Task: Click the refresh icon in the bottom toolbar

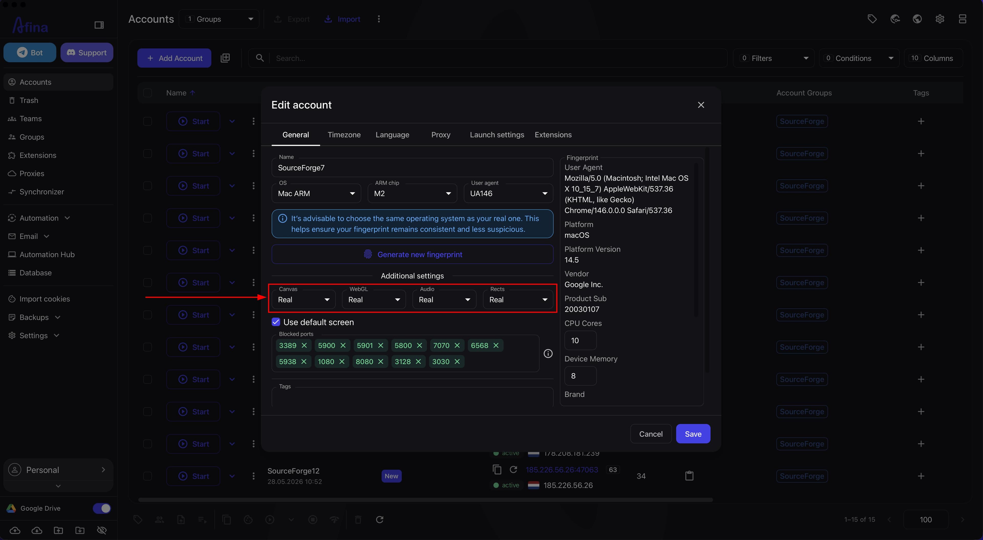Action: pos(380,519)
